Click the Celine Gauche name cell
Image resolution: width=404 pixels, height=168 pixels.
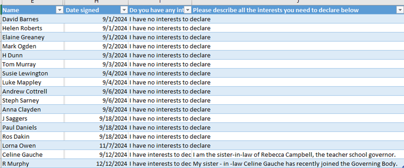coord(33,154)
